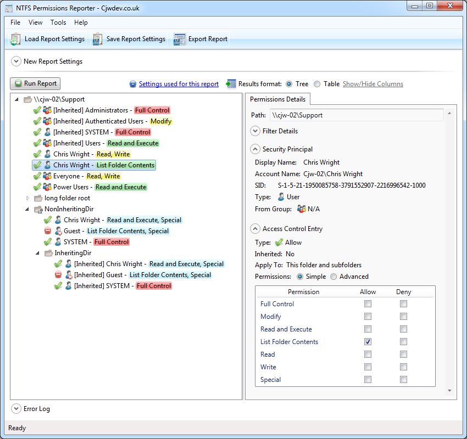Tick the Write Deny checkbox
This screenshot has height=439, width=467.
[x=403, y=367]
